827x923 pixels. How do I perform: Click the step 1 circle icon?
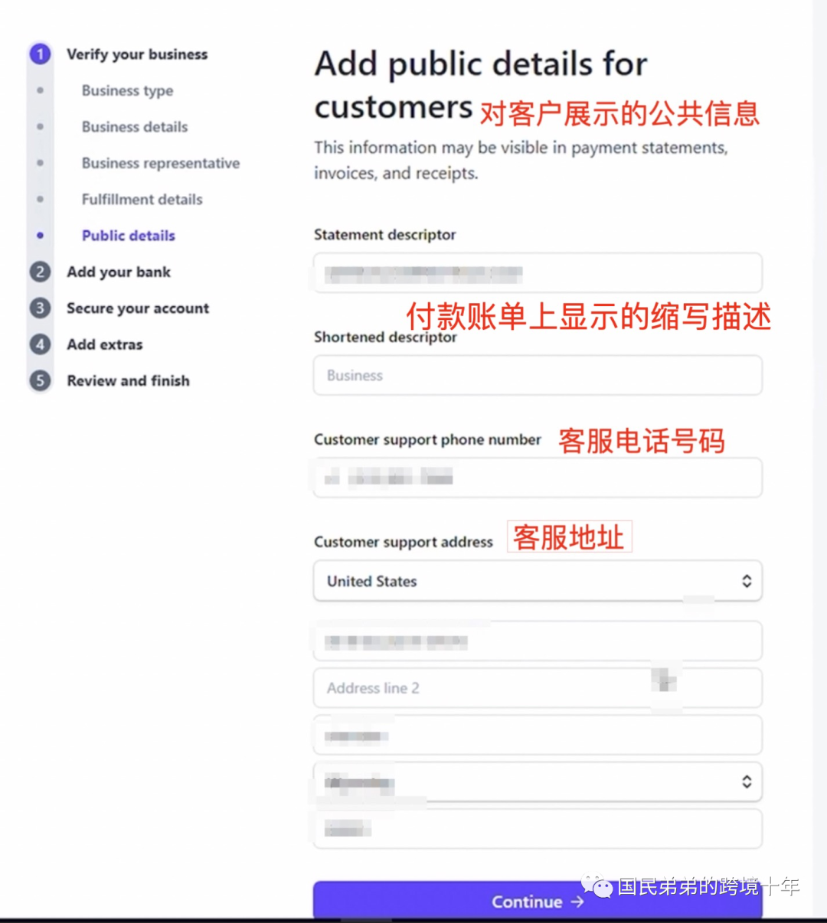[40, 54]
